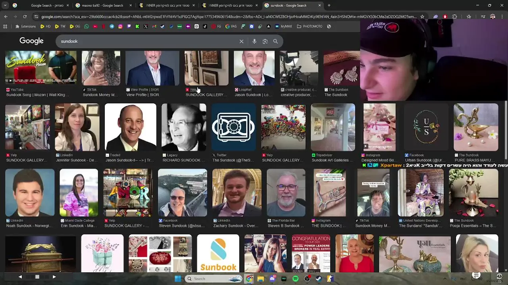The image size is (508, 285).
Task: Click the 'creative producer, ...' result caption
Action: tap(298, 95)
